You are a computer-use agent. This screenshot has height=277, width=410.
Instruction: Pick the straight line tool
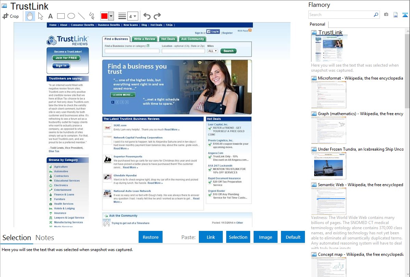pyautogui.click(x=81, y=16)
